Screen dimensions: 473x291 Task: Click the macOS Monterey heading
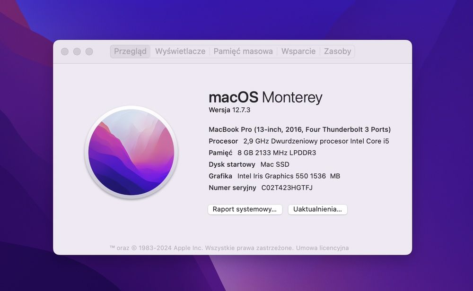coord(265,97)
